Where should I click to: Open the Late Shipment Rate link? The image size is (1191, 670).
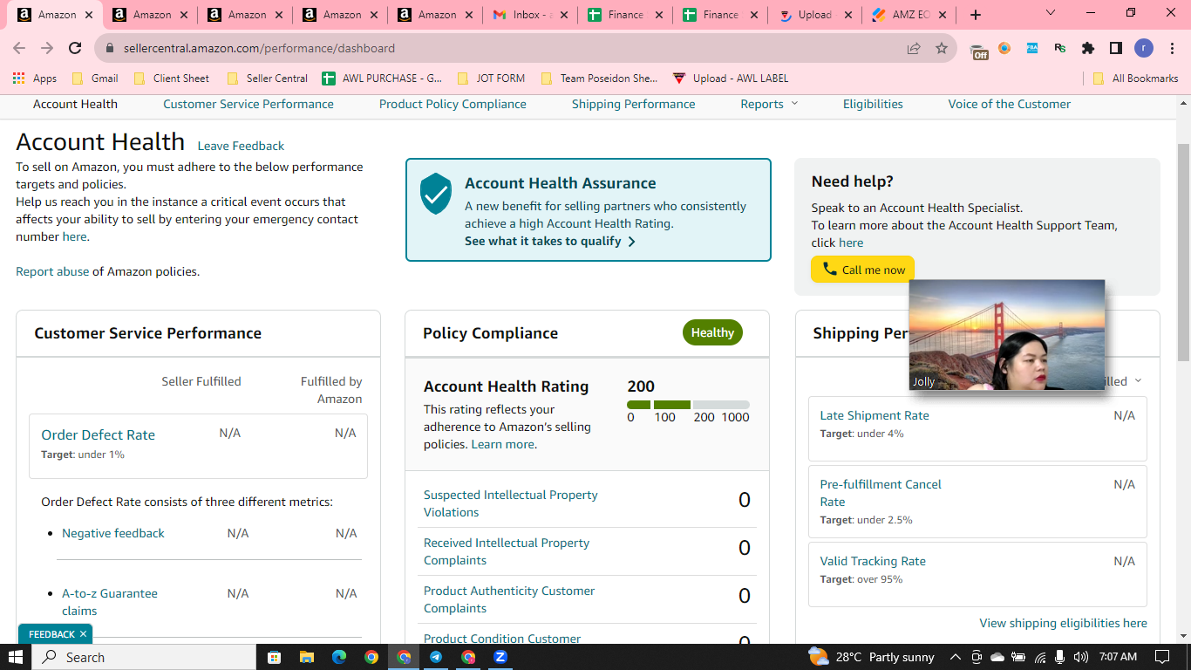[875, 415]
